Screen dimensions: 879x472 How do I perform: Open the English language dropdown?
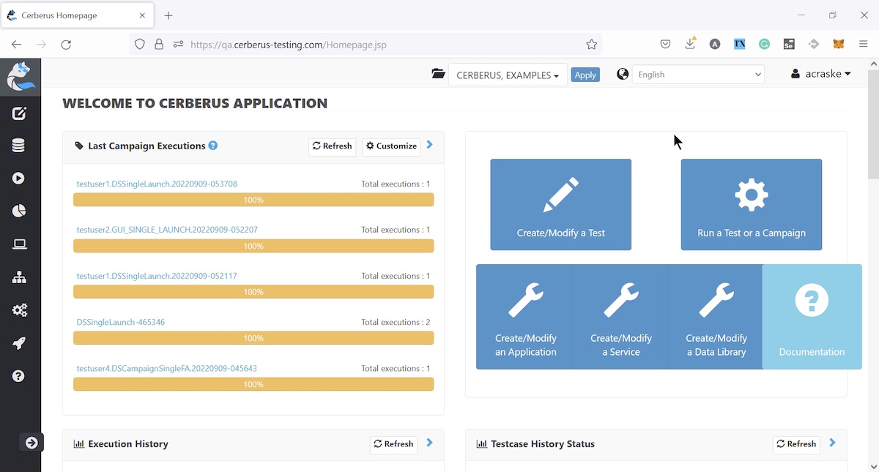tap(698, 75)
